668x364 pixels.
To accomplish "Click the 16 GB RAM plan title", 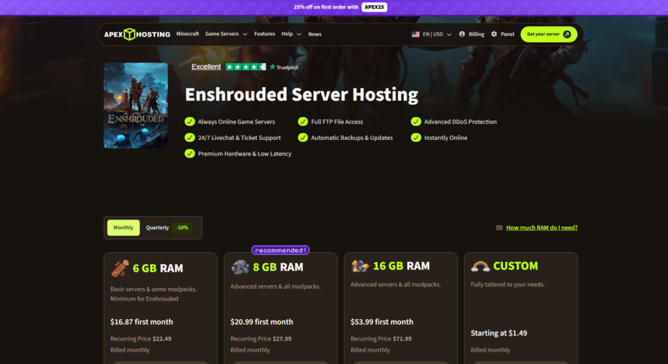I will click(x=401, y=266).
